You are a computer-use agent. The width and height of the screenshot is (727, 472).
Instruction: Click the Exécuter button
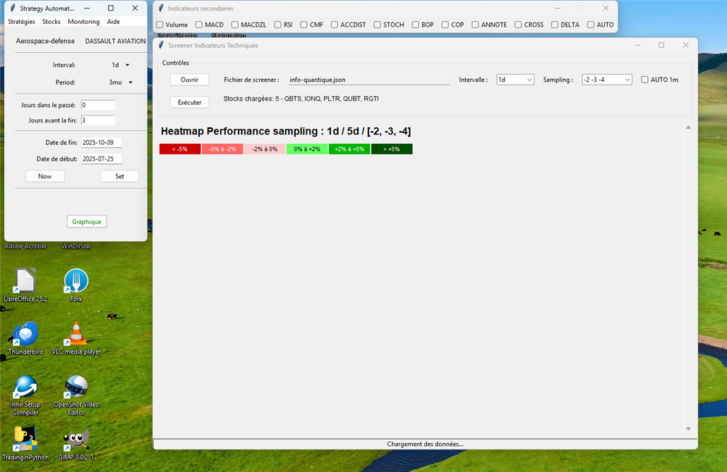tap(189, 102)
